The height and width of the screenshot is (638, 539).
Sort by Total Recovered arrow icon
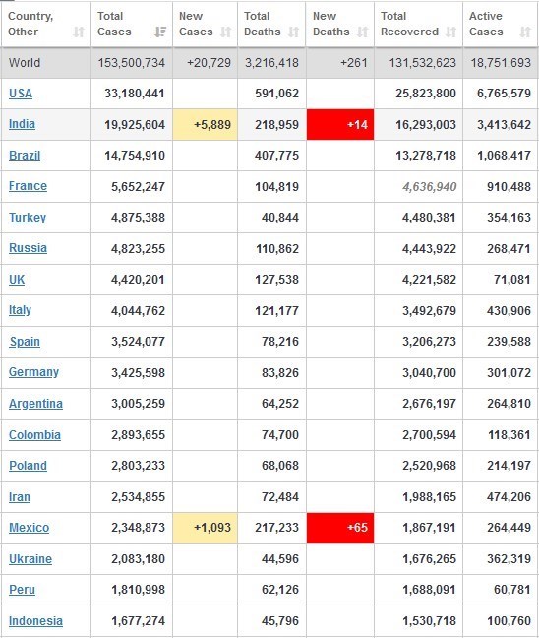coord(450,32)
